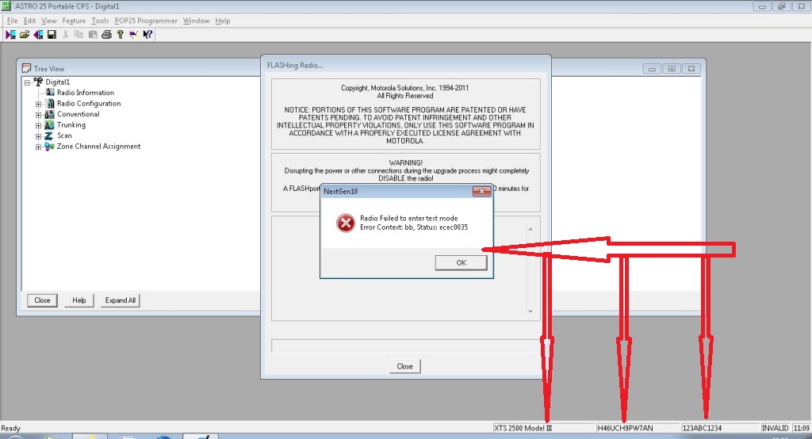The width and height of the screenshot is (812, 439).
Task: Click the Radio Information tree icon
Action: pos(50,92)
